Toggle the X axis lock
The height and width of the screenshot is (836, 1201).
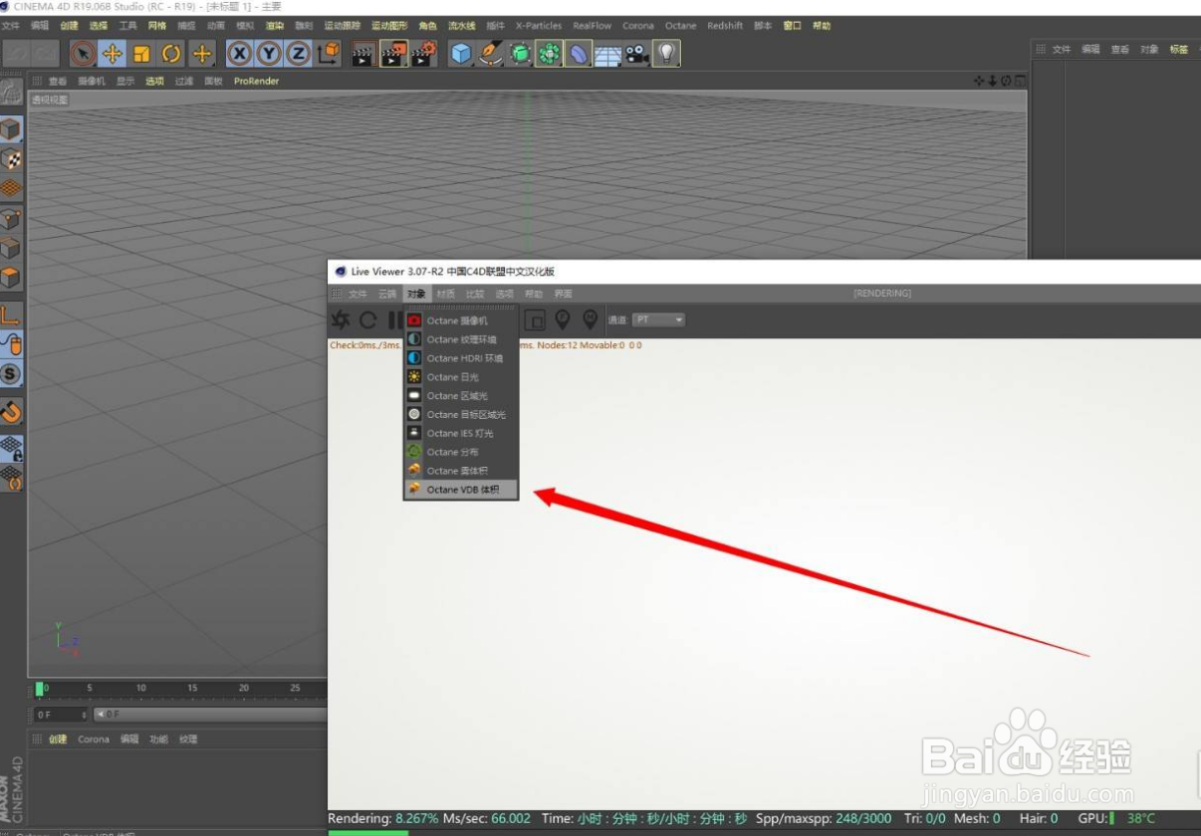(239, 54)
